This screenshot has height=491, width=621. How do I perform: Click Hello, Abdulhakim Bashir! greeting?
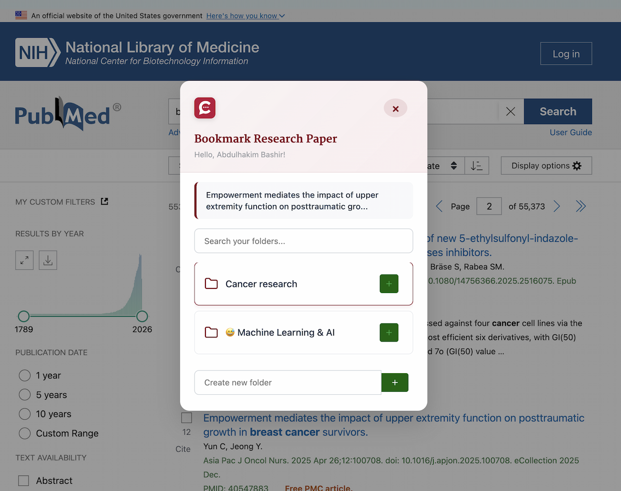pyautogui.click(x=240, y=155)
